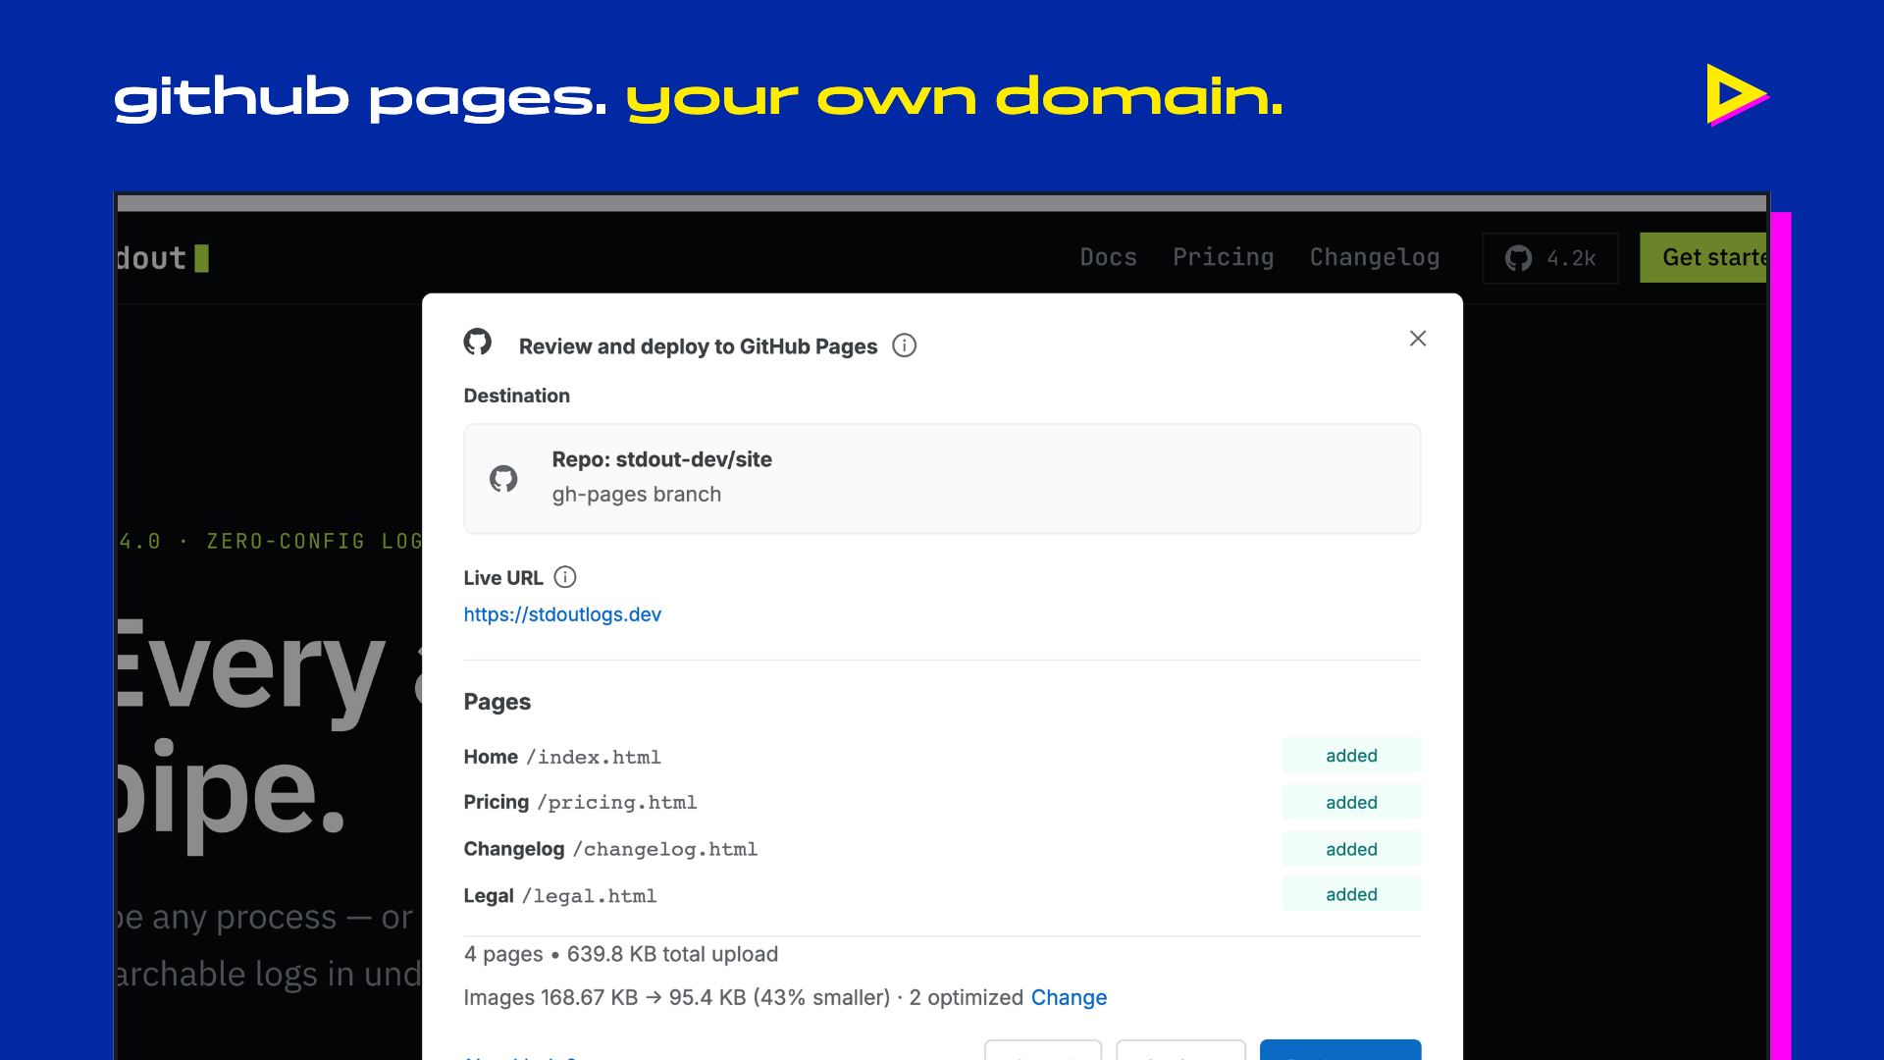Screen dimensions: 1884x1060
Task: Click the yellow play logo icon
Action: pyautogui.click(x=1737, y=95)
